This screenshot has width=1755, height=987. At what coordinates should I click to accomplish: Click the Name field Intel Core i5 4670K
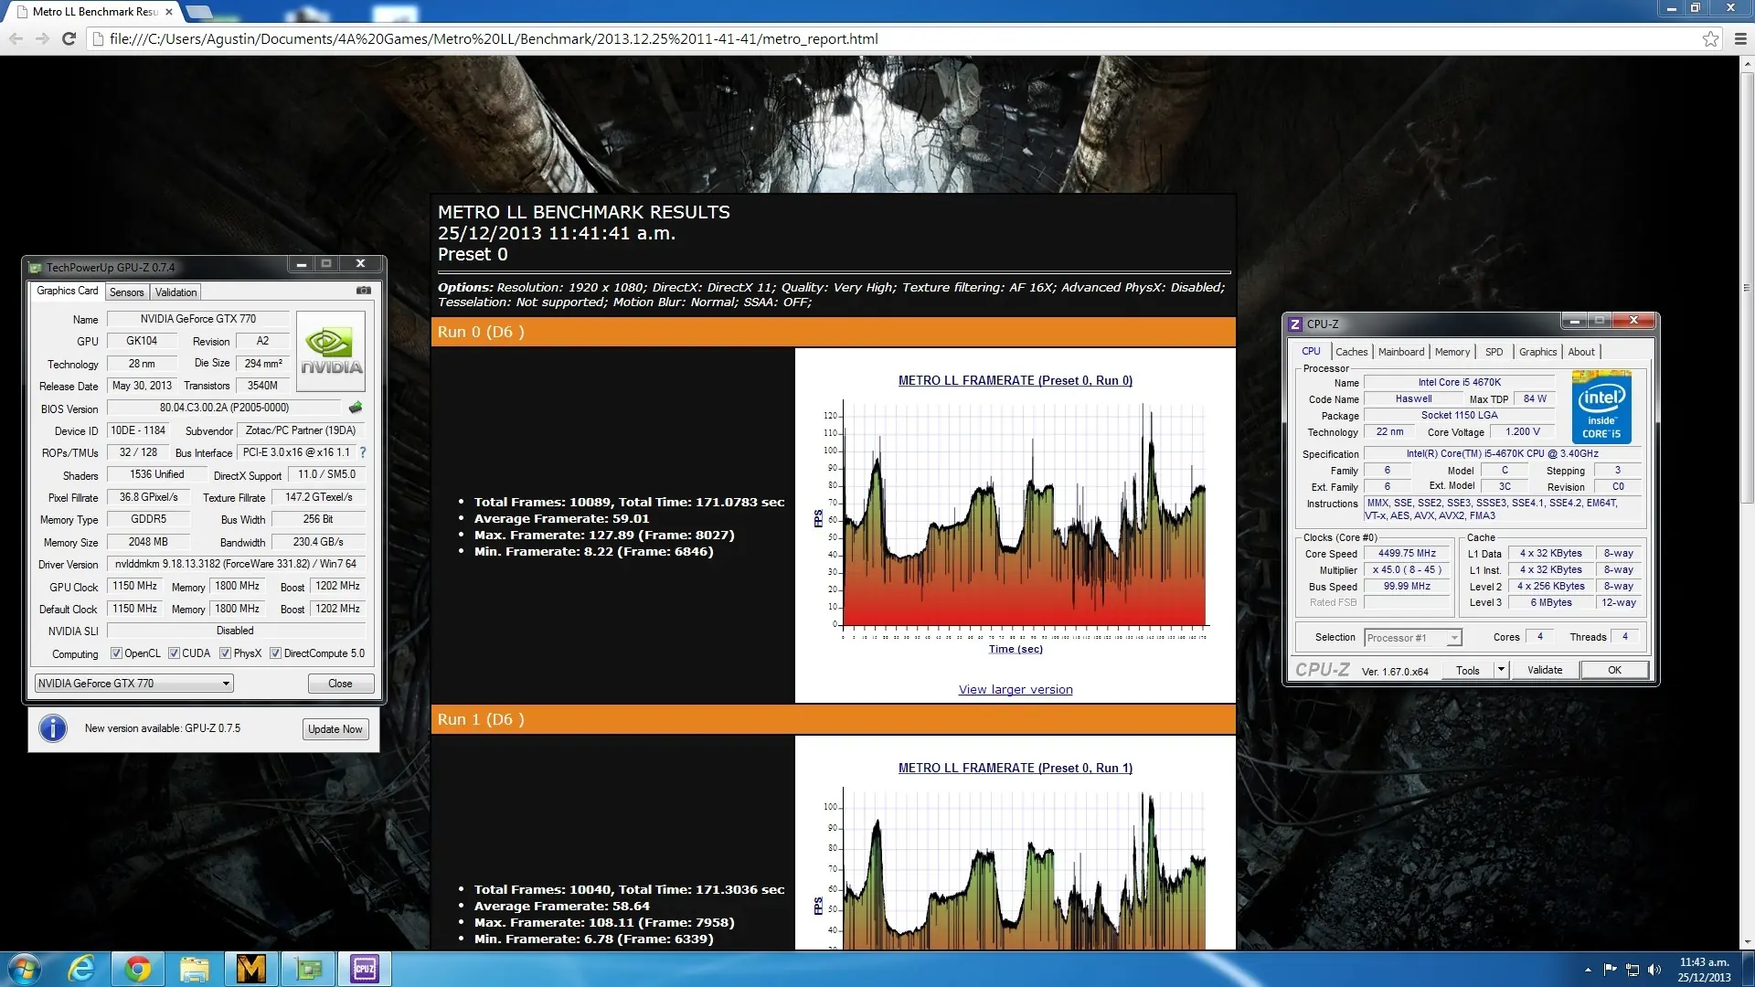[1460, 383]
